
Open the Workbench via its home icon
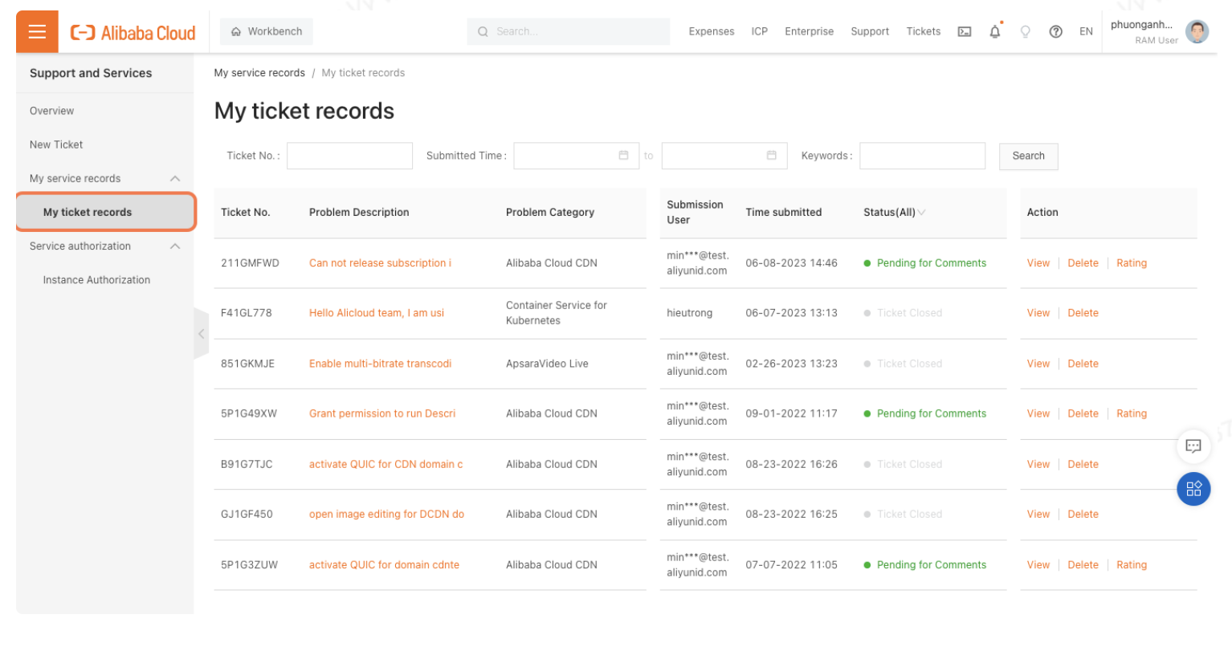coord(235,31)
